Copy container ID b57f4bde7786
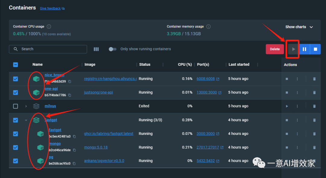This screenshot has width=326, height=178. [x=70, y=95]
